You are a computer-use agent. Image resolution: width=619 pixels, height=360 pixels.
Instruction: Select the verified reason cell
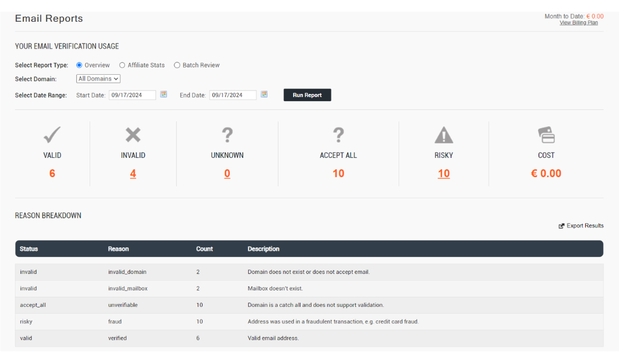tap(117, 338)
